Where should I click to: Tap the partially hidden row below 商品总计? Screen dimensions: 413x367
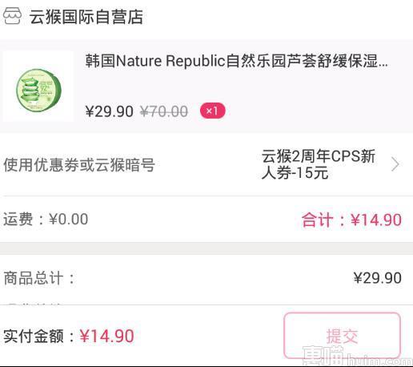pos(206,302)
